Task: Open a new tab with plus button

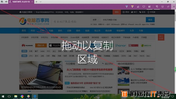Action: click(x=36, y=2)
